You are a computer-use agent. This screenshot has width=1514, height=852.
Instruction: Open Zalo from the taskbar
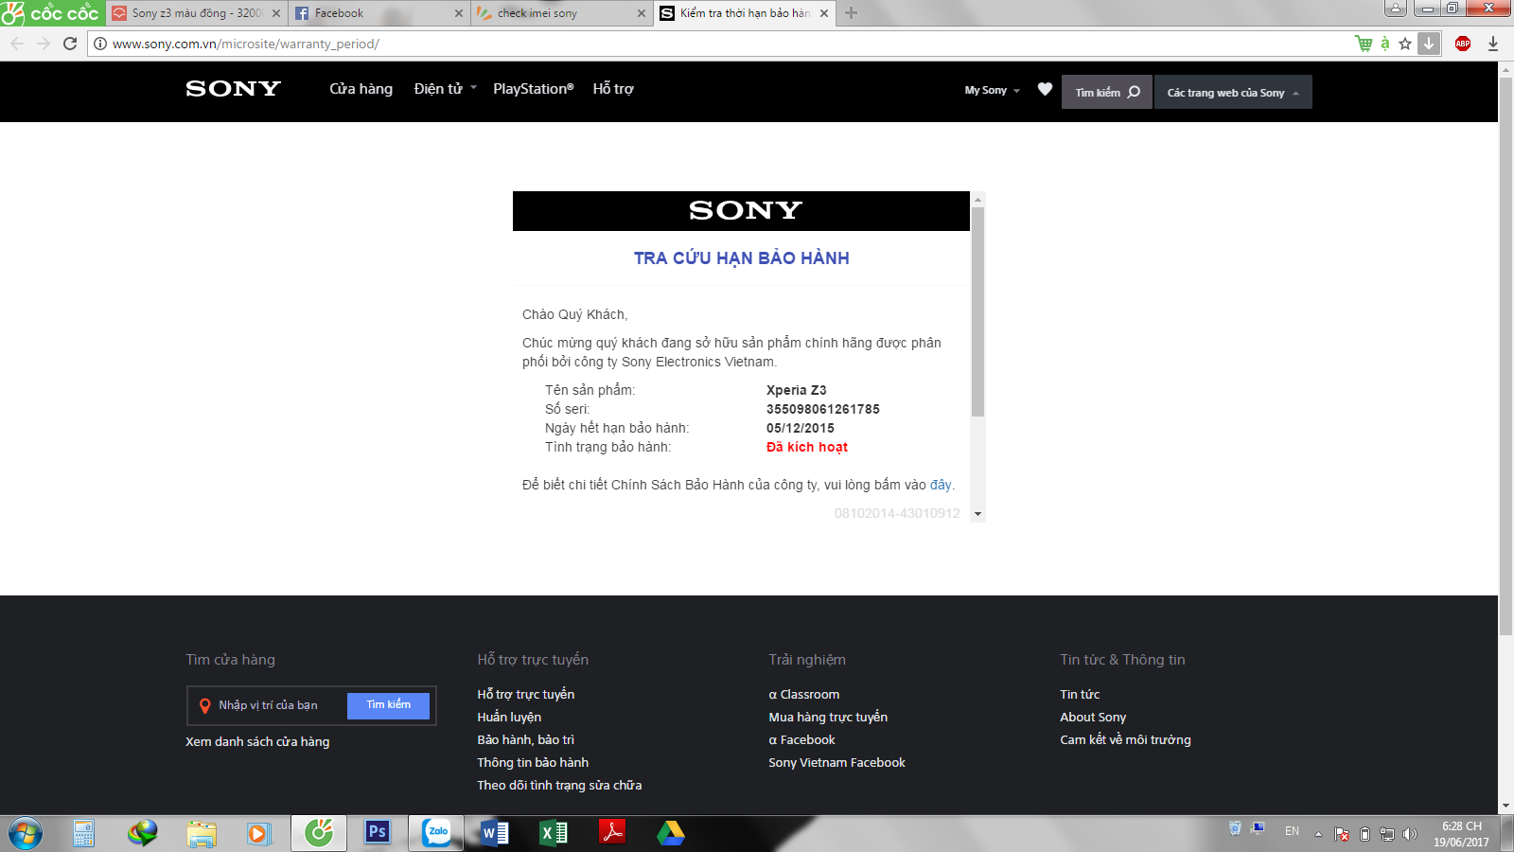pos(437,833)
